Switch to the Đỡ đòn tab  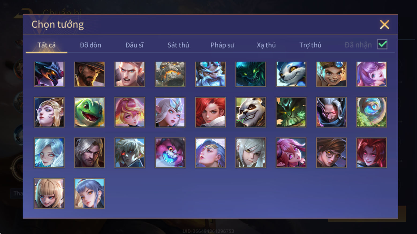click(90, 45)
